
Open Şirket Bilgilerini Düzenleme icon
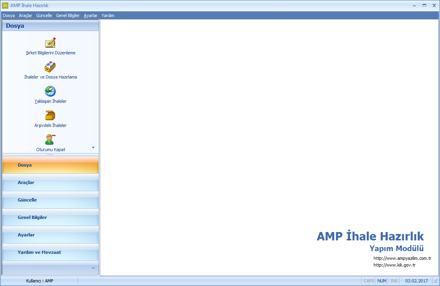click(x=50, y=43)
